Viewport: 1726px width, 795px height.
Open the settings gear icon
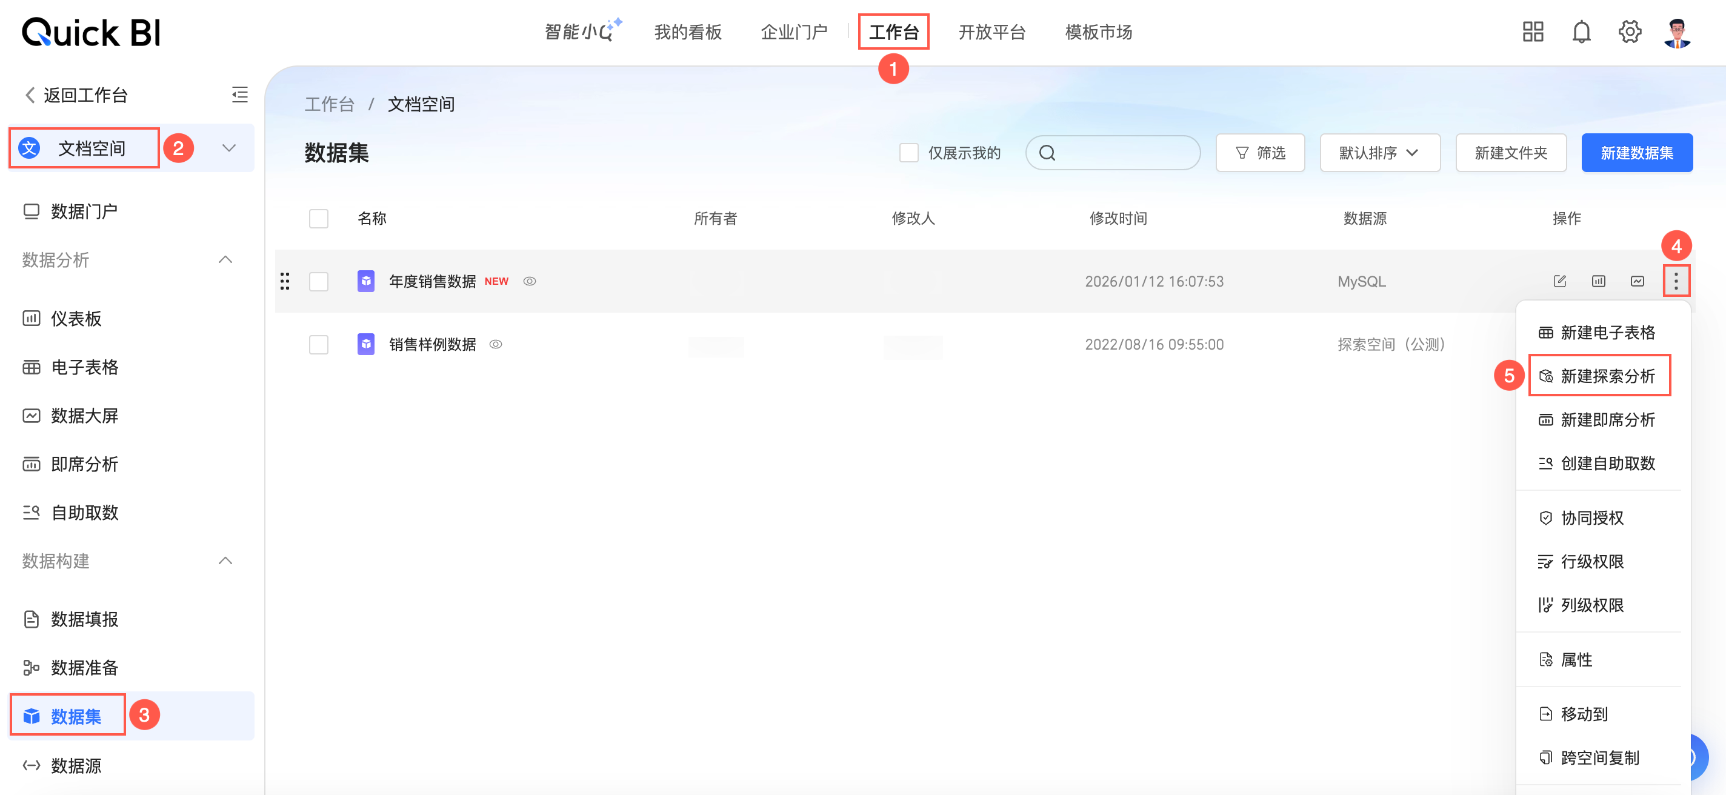(x=1629, y=32)
